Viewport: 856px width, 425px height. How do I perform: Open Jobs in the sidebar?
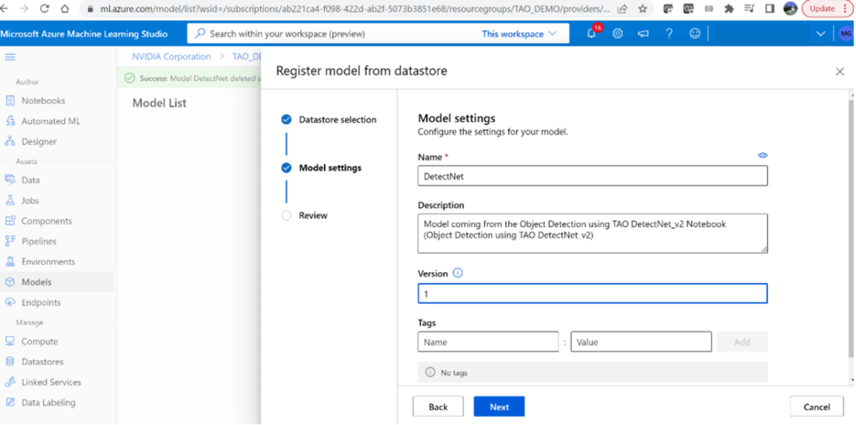30,201
